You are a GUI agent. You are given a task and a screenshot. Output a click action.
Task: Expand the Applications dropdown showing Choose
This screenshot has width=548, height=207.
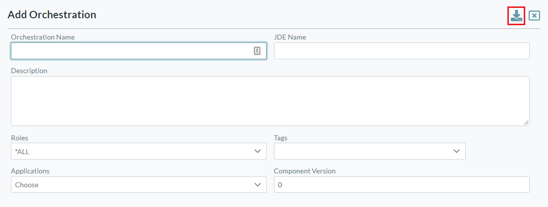tap(134, 185)
